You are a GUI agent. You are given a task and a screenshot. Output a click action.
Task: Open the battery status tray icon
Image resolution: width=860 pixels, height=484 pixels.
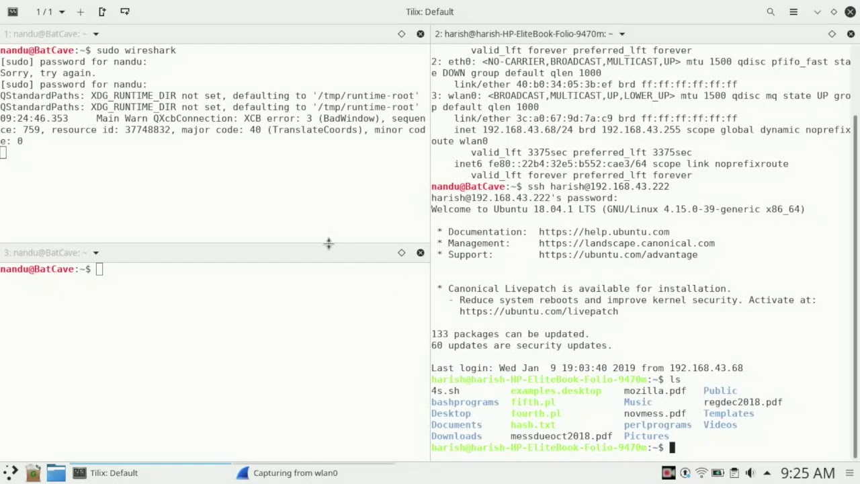pyautogui.click(x=718, y=473)
